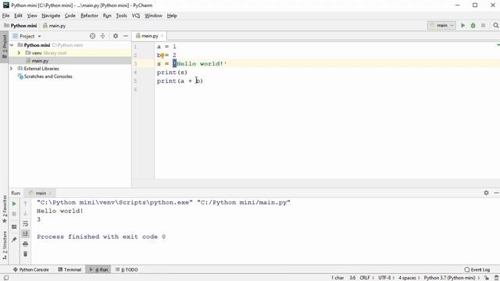Image resolution: width=500 pixels, height=281 pixels.
Task: Open Run panel settings gear
Action: coord(486,193)
